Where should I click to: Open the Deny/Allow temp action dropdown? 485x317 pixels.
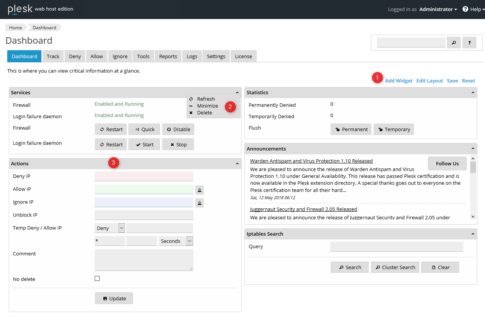[x=110, y=228]
